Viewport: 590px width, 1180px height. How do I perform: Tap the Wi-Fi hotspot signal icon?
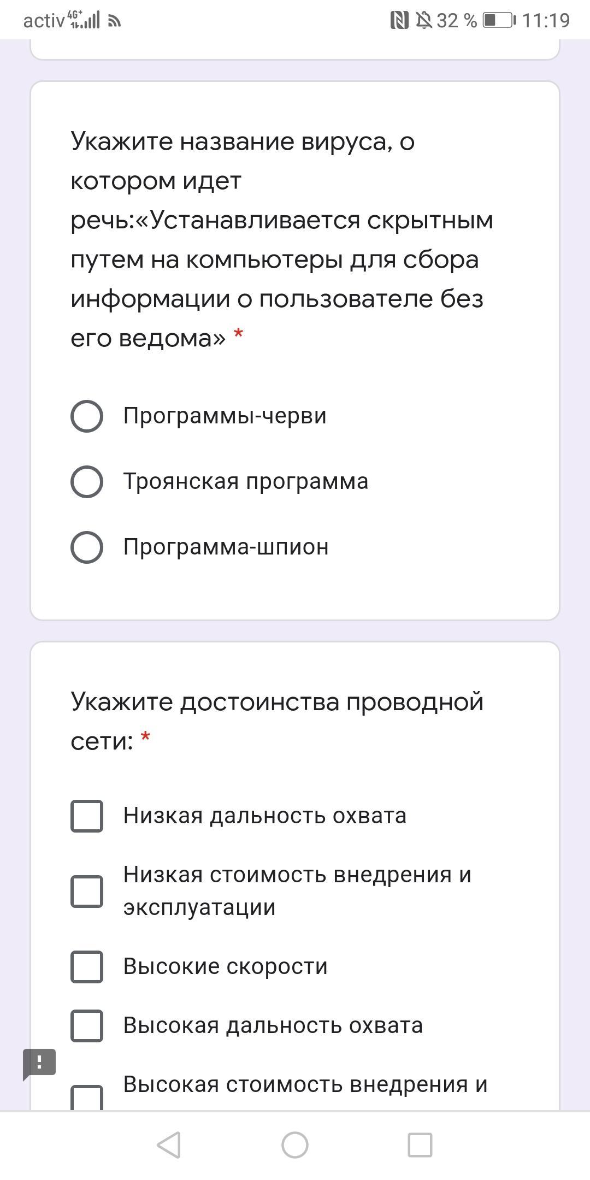(114, 21)
